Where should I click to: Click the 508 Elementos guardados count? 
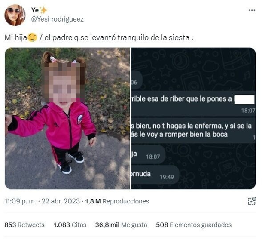click(x=194, y=225)
